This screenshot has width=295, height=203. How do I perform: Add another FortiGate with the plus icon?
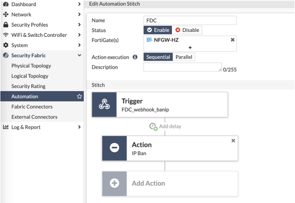[190, 47]
